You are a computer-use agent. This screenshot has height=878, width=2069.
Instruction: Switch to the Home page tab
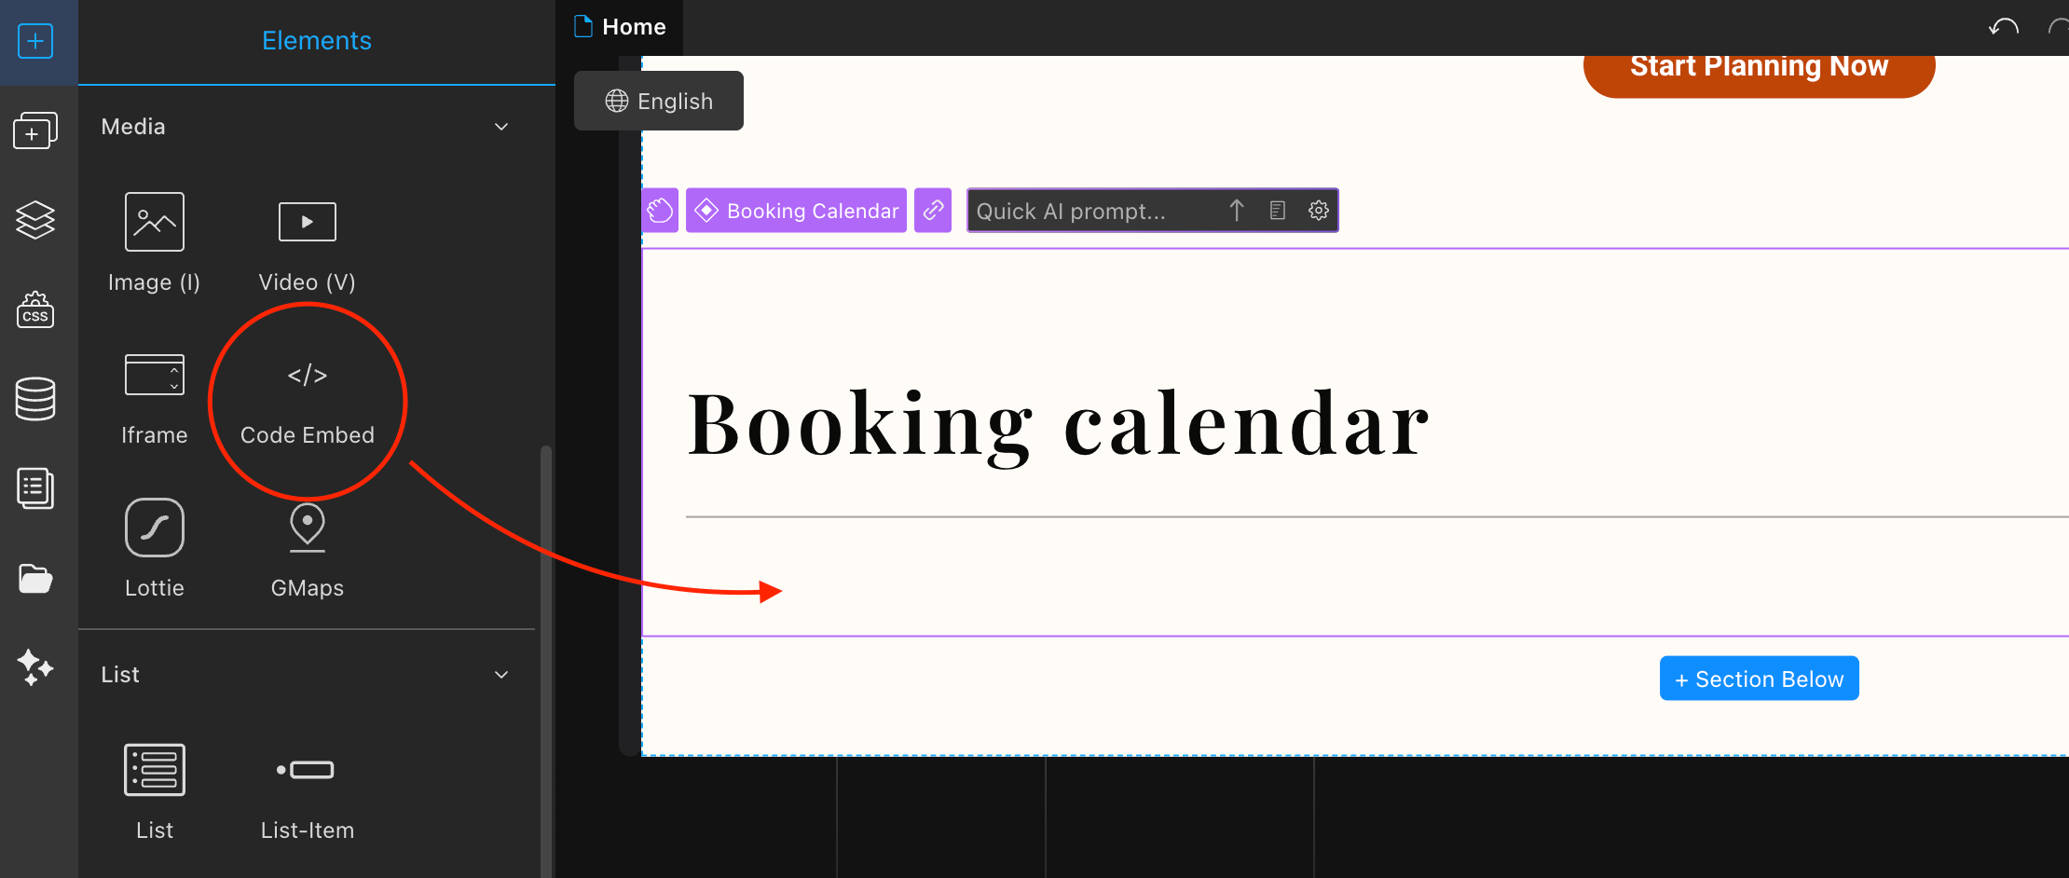tap(621, 26)
